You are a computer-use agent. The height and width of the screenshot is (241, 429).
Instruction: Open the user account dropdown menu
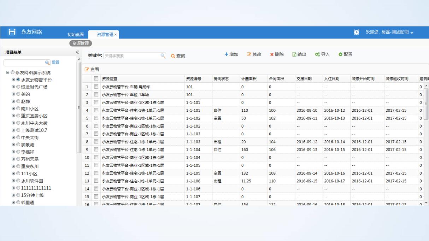coord(412,33)
